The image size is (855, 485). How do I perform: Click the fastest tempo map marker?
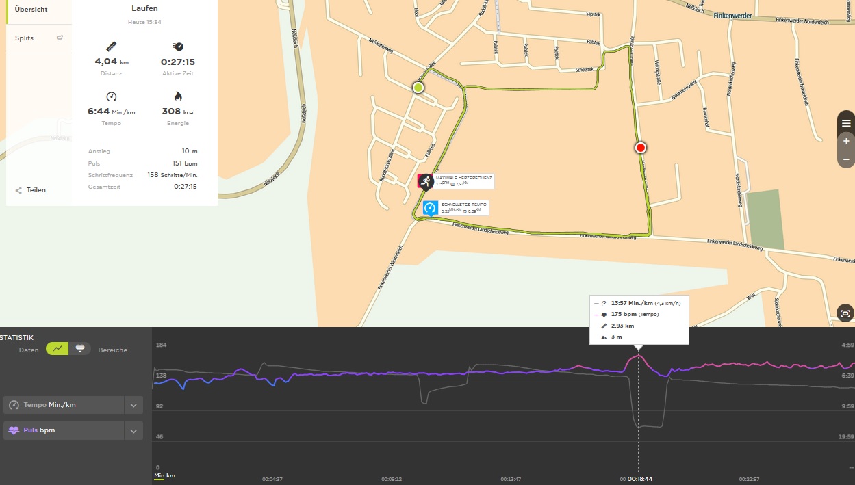tap(430, 208)
